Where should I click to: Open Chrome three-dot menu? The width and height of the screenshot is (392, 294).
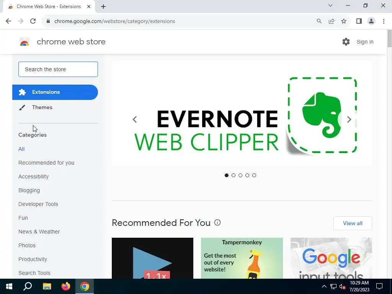pyautogui.click(x=384, y=21)
